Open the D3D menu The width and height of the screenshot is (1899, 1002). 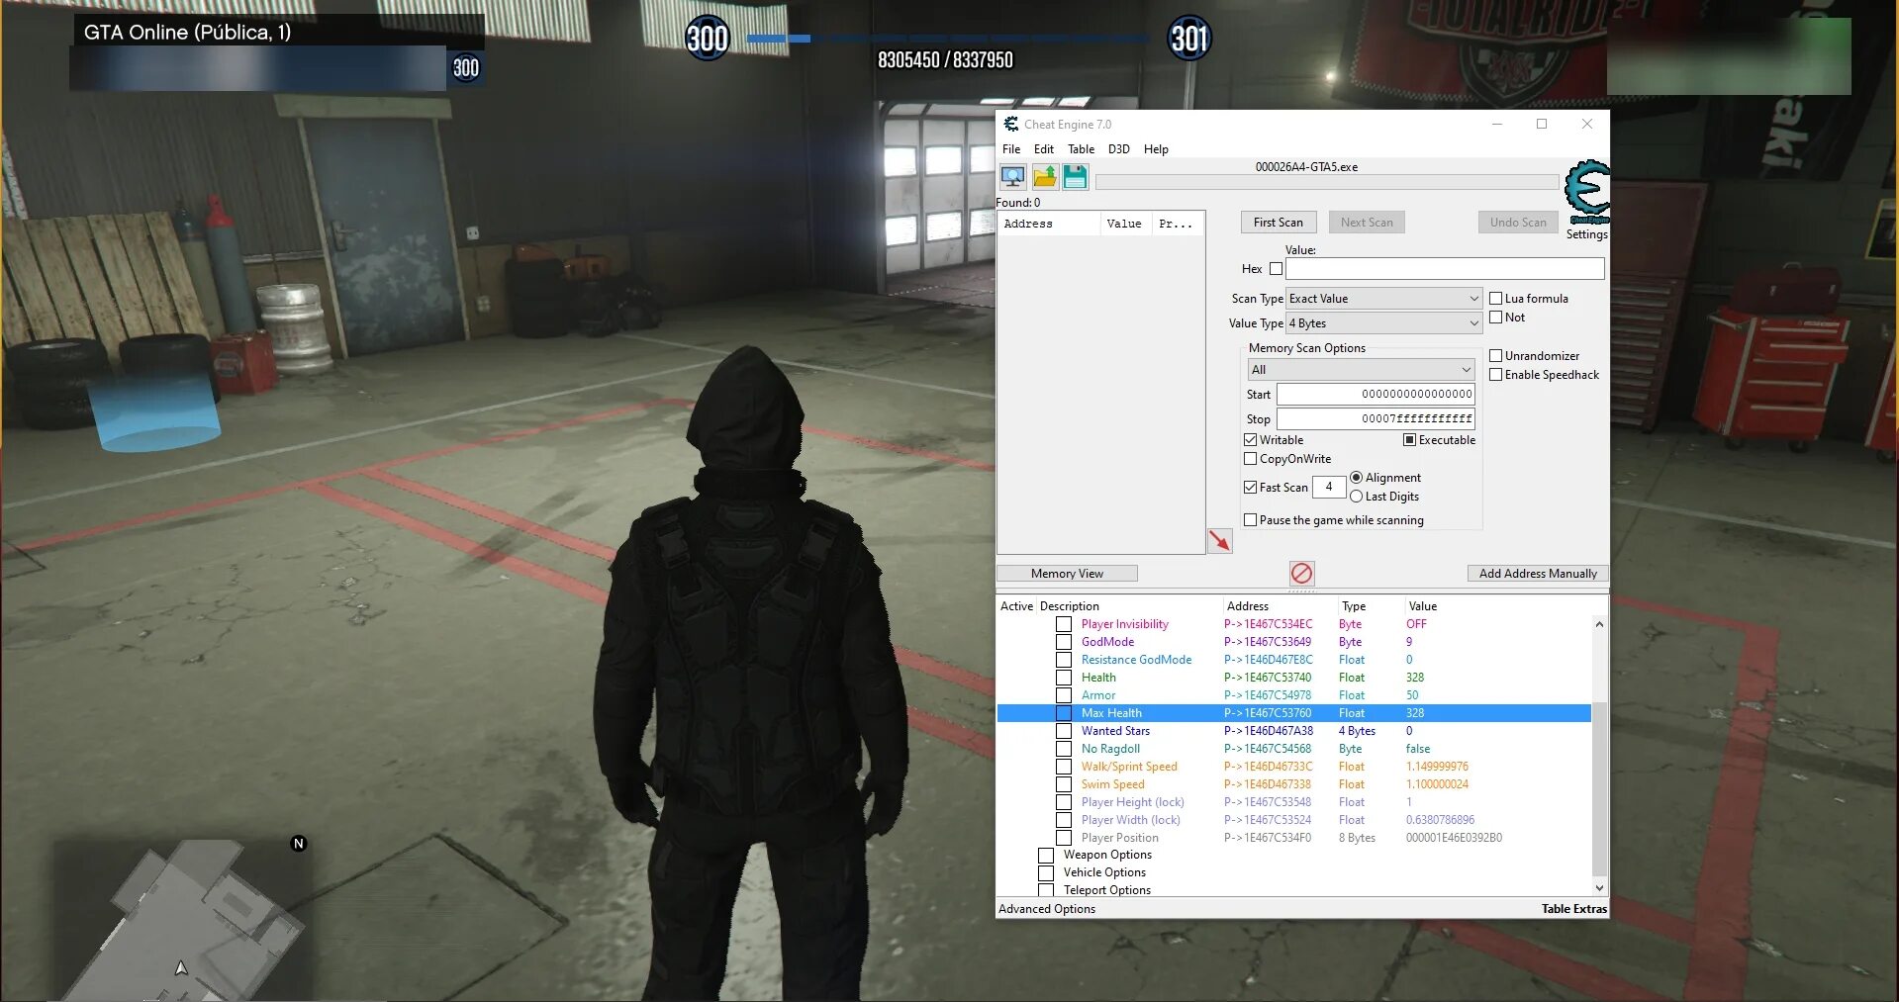click(x=1118, y=149)
